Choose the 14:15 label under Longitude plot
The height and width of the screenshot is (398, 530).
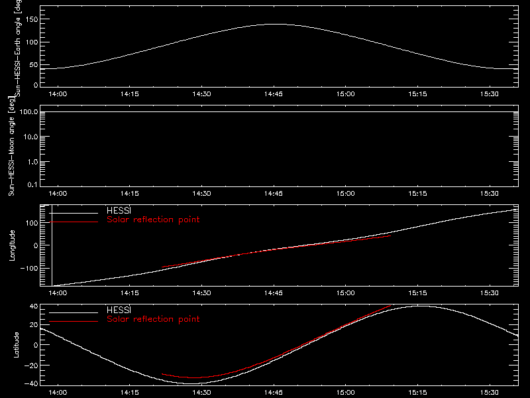tap(129, 293)
